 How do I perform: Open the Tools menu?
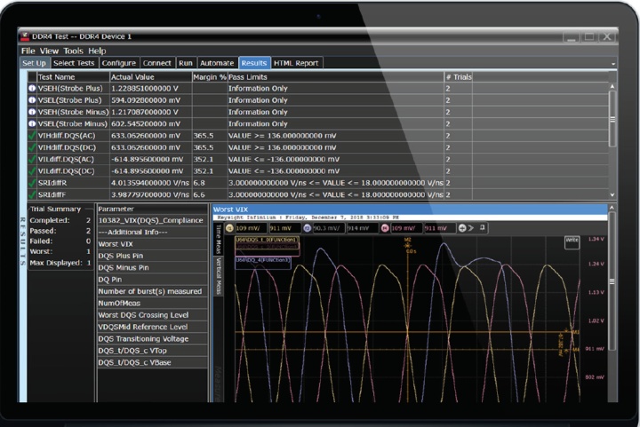(x=73, y=51)
